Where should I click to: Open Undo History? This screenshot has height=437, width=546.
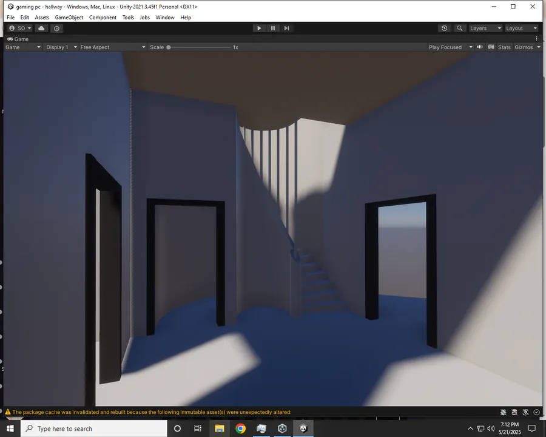coord(444,29)
